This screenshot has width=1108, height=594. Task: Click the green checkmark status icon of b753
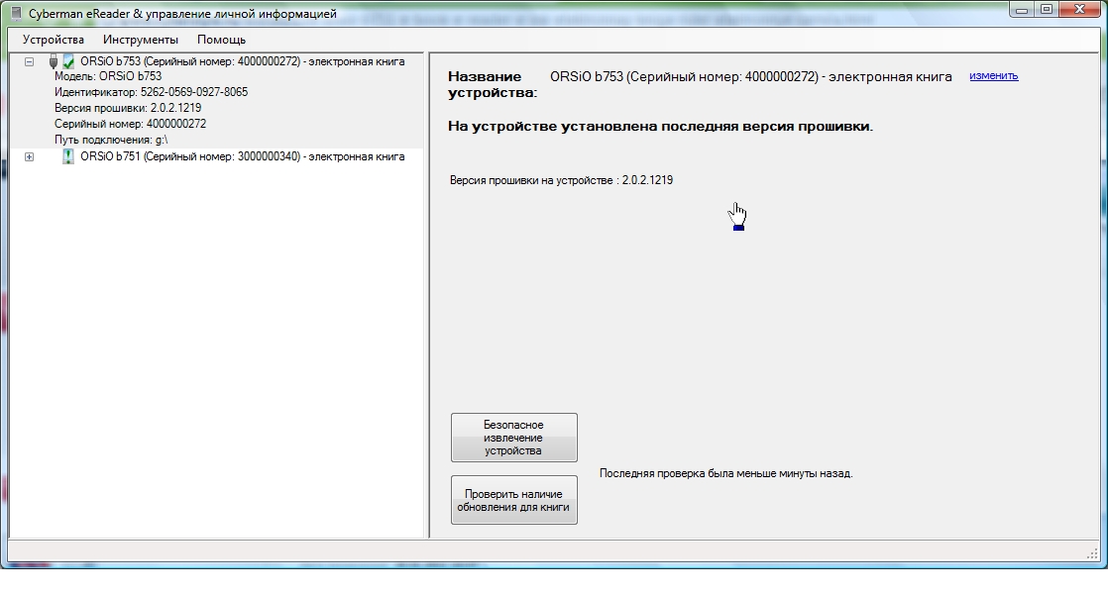click(68, 61)
